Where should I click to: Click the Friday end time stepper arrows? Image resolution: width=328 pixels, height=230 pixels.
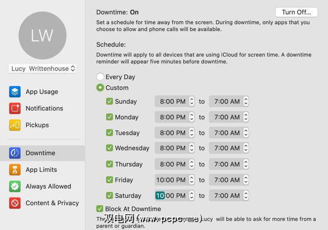coord(246,180)
